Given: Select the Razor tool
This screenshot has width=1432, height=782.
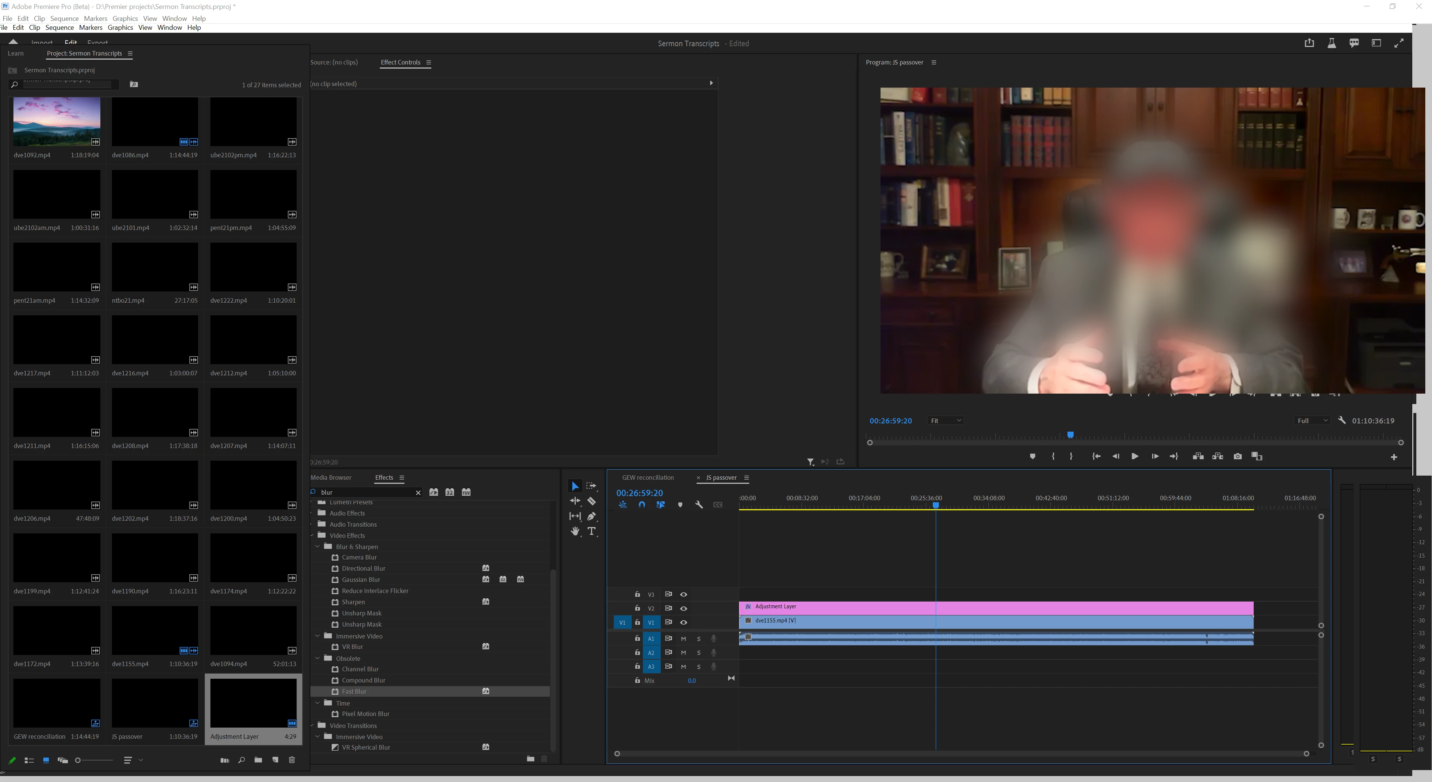Looking at the screenshot, I should point(591,501).
